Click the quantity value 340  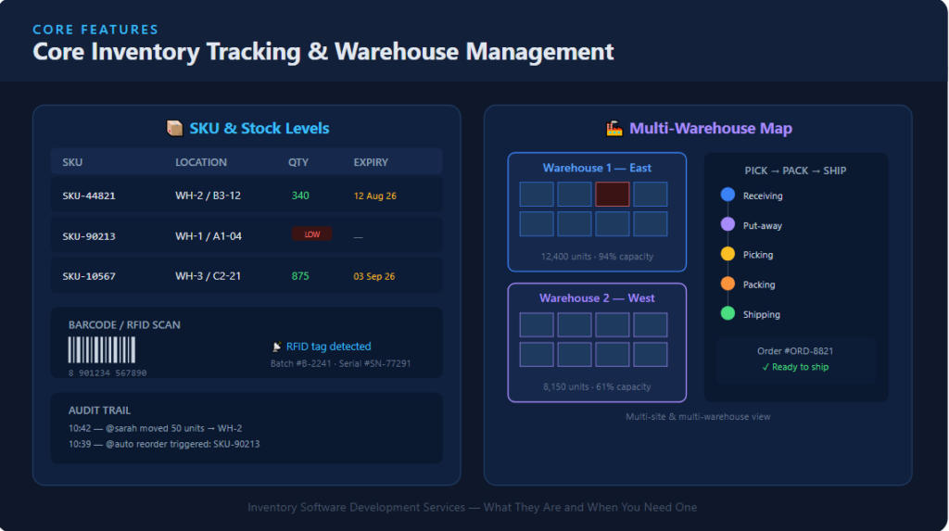pyautogui.click(x=300, y=196)
